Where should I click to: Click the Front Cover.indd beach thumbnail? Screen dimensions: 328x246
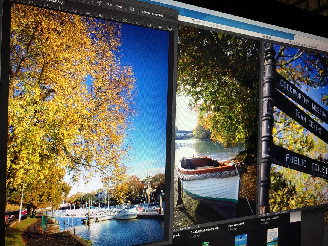tap(241, 240)
